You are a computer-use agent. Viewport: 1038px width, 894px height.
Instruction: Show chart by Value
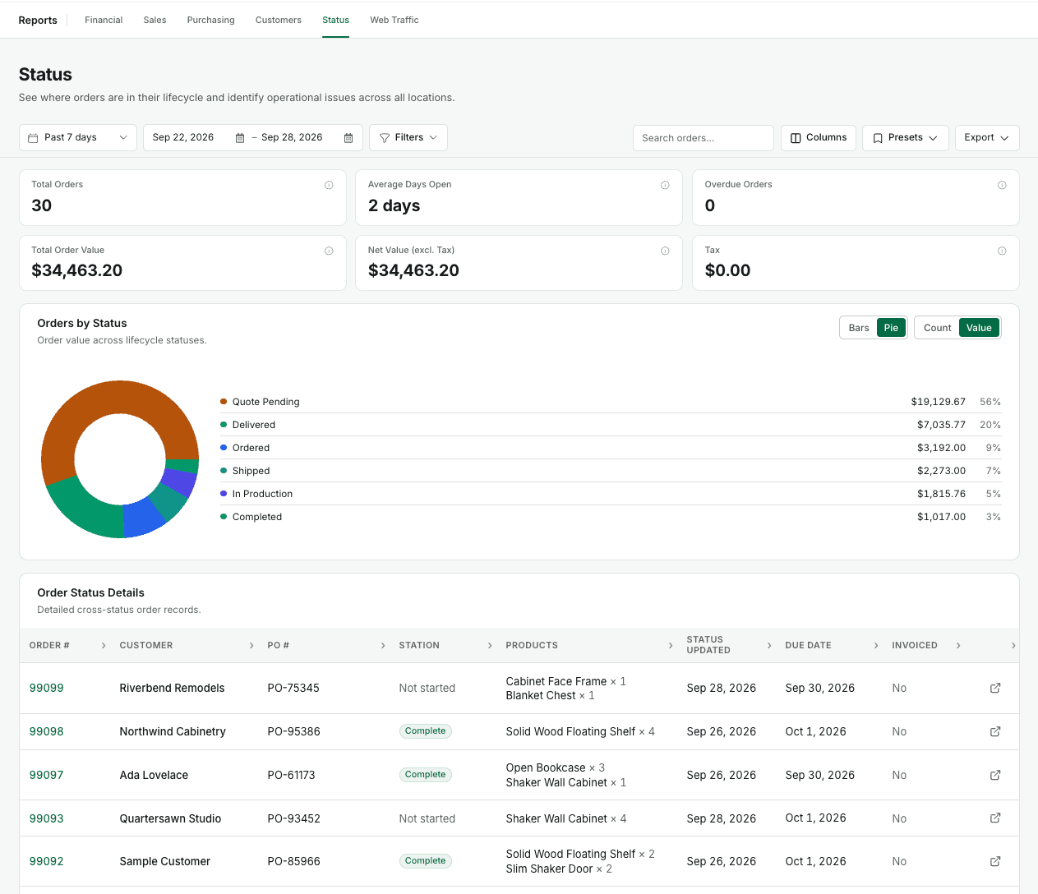[979, 328]
